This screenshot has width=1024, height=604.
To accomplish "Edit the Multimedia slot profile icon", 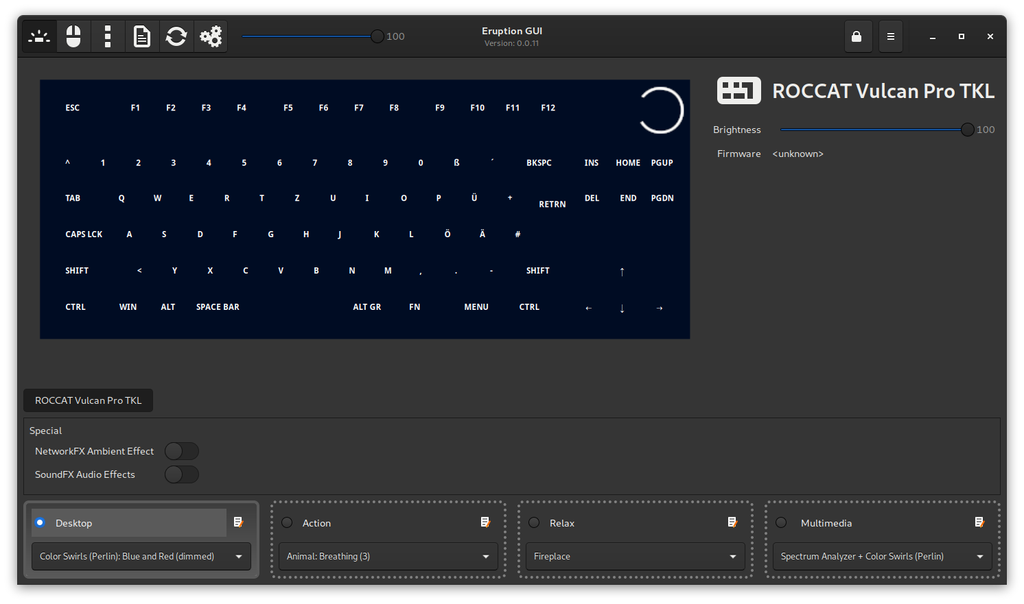I will [980, 522].
